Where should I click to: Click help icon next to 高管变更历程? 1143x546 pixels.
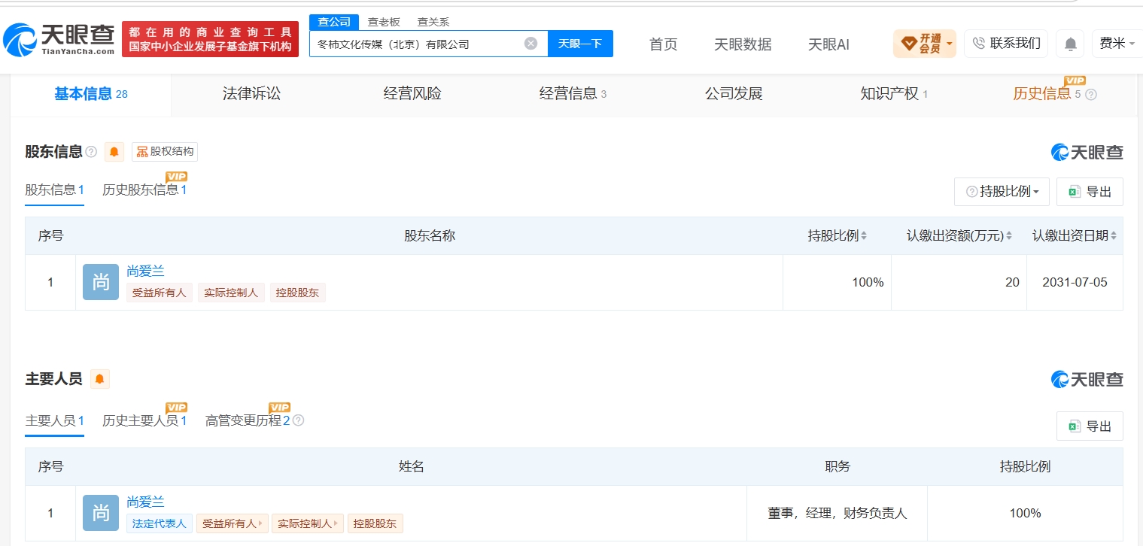(x=298, y=420)
